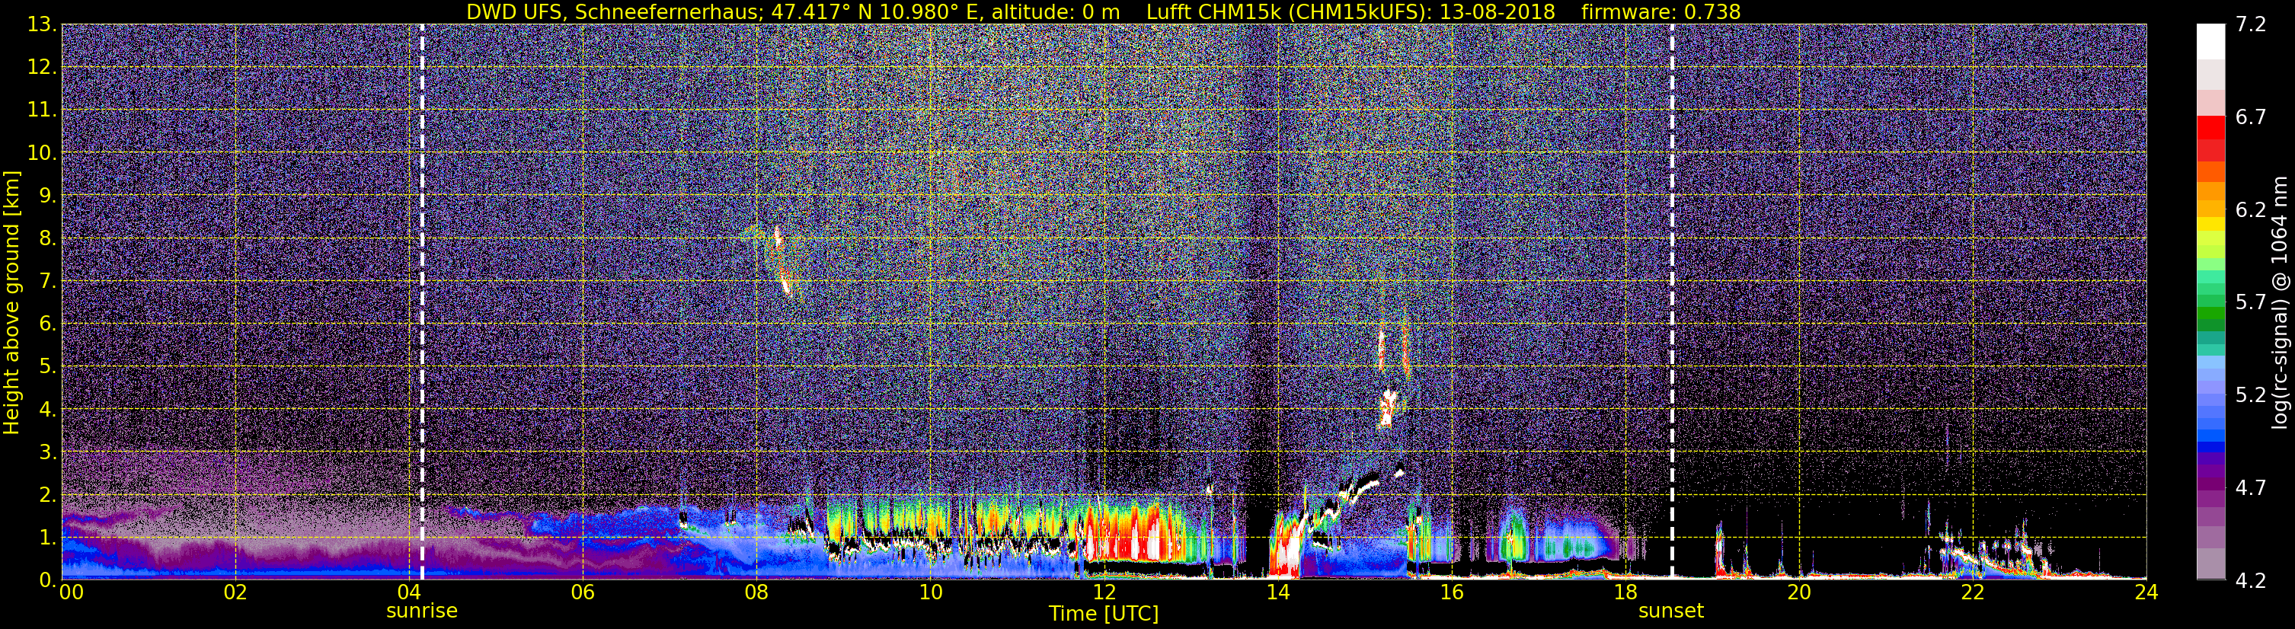This screenshot has width=2295, height=629.
Task: Click colorbar value label "4.2"
Action: (x=2251, y=581)
